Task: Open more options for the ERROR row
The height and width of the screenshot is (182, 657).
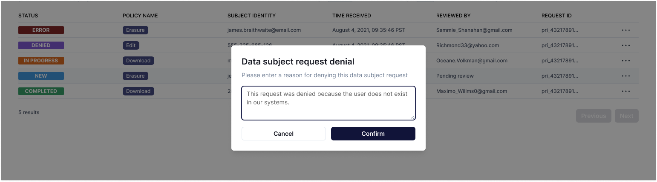Action: coord(625,30)
